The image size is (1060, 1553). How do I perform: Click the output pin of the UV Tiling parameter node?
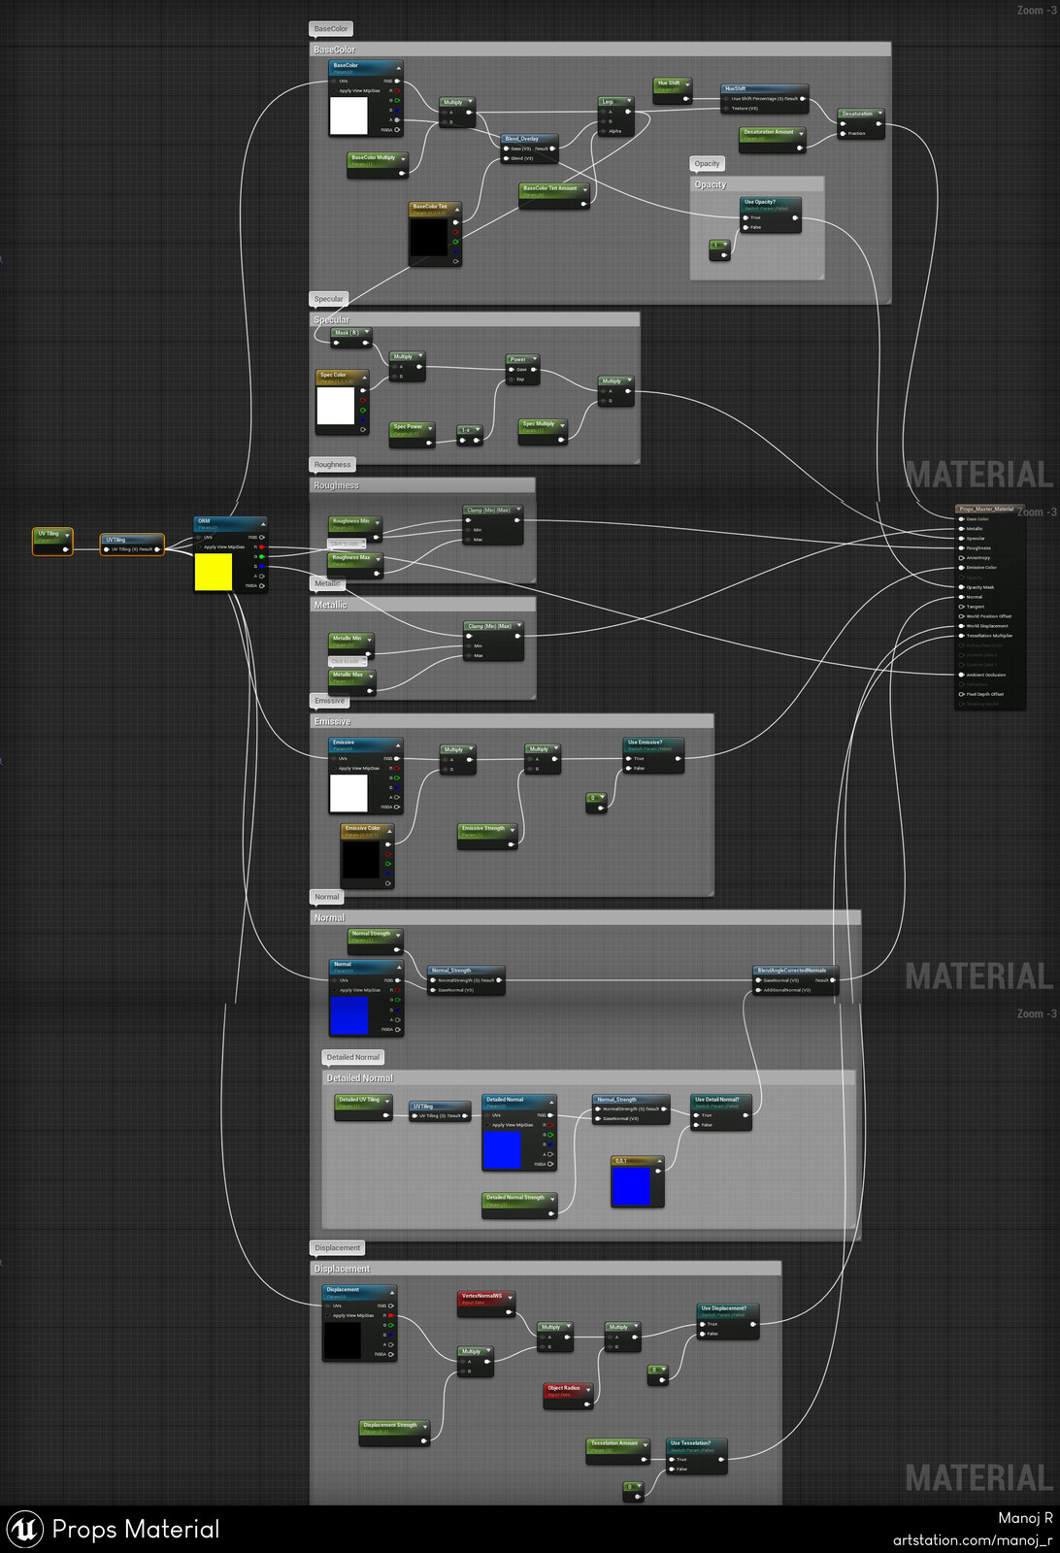pyautogui.click(x=66, y=549)
